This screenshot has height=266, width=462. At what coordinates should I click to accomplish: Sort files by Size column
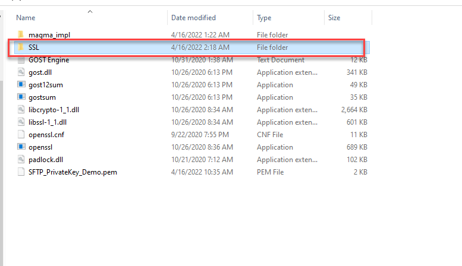(334, 18)
